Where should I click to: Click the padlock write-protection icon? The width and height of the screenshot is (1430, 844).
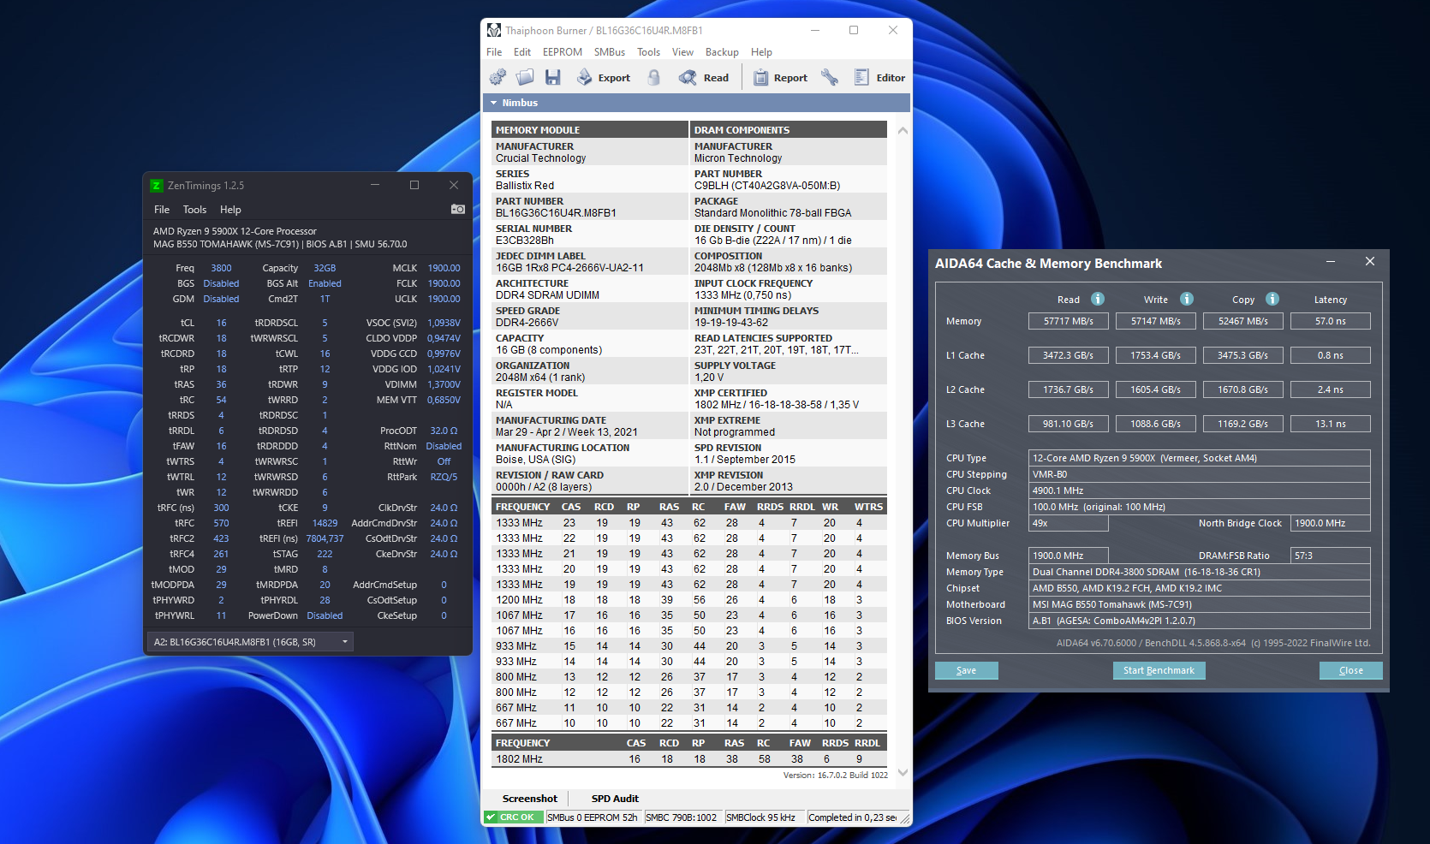(654, 78)
